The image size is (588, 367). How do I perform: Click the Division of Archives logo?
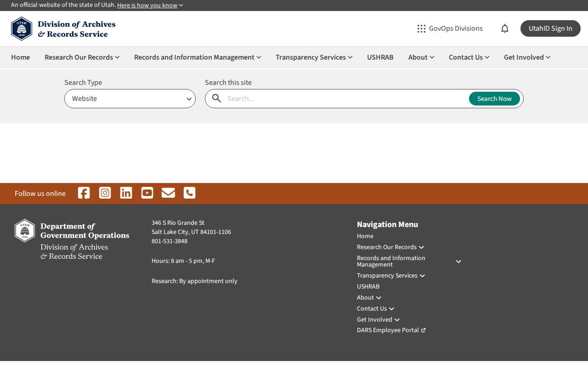click(63, 29)
